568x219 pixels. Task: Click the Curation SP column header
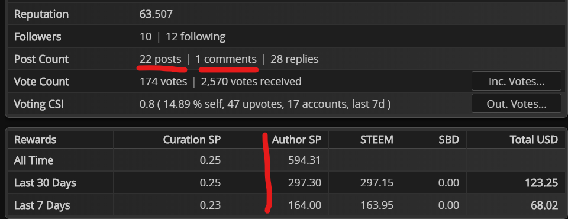point(192,140)
